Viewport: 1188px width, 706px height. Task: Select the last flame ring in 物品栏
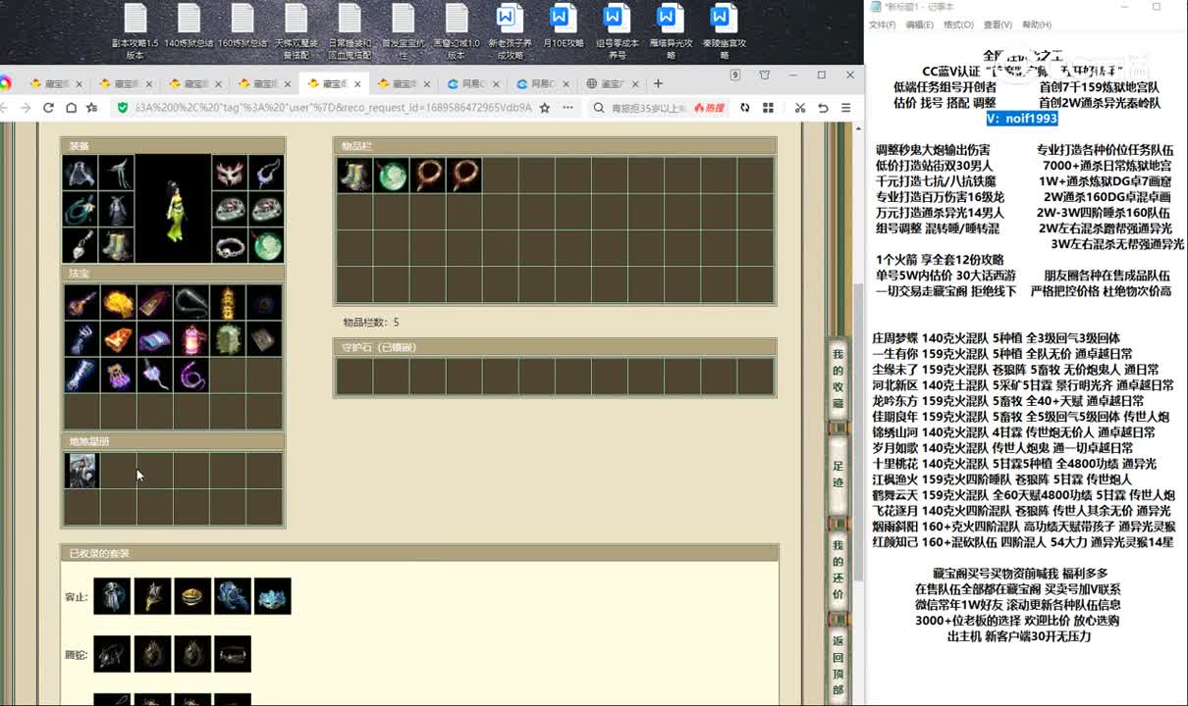point(463,176)
